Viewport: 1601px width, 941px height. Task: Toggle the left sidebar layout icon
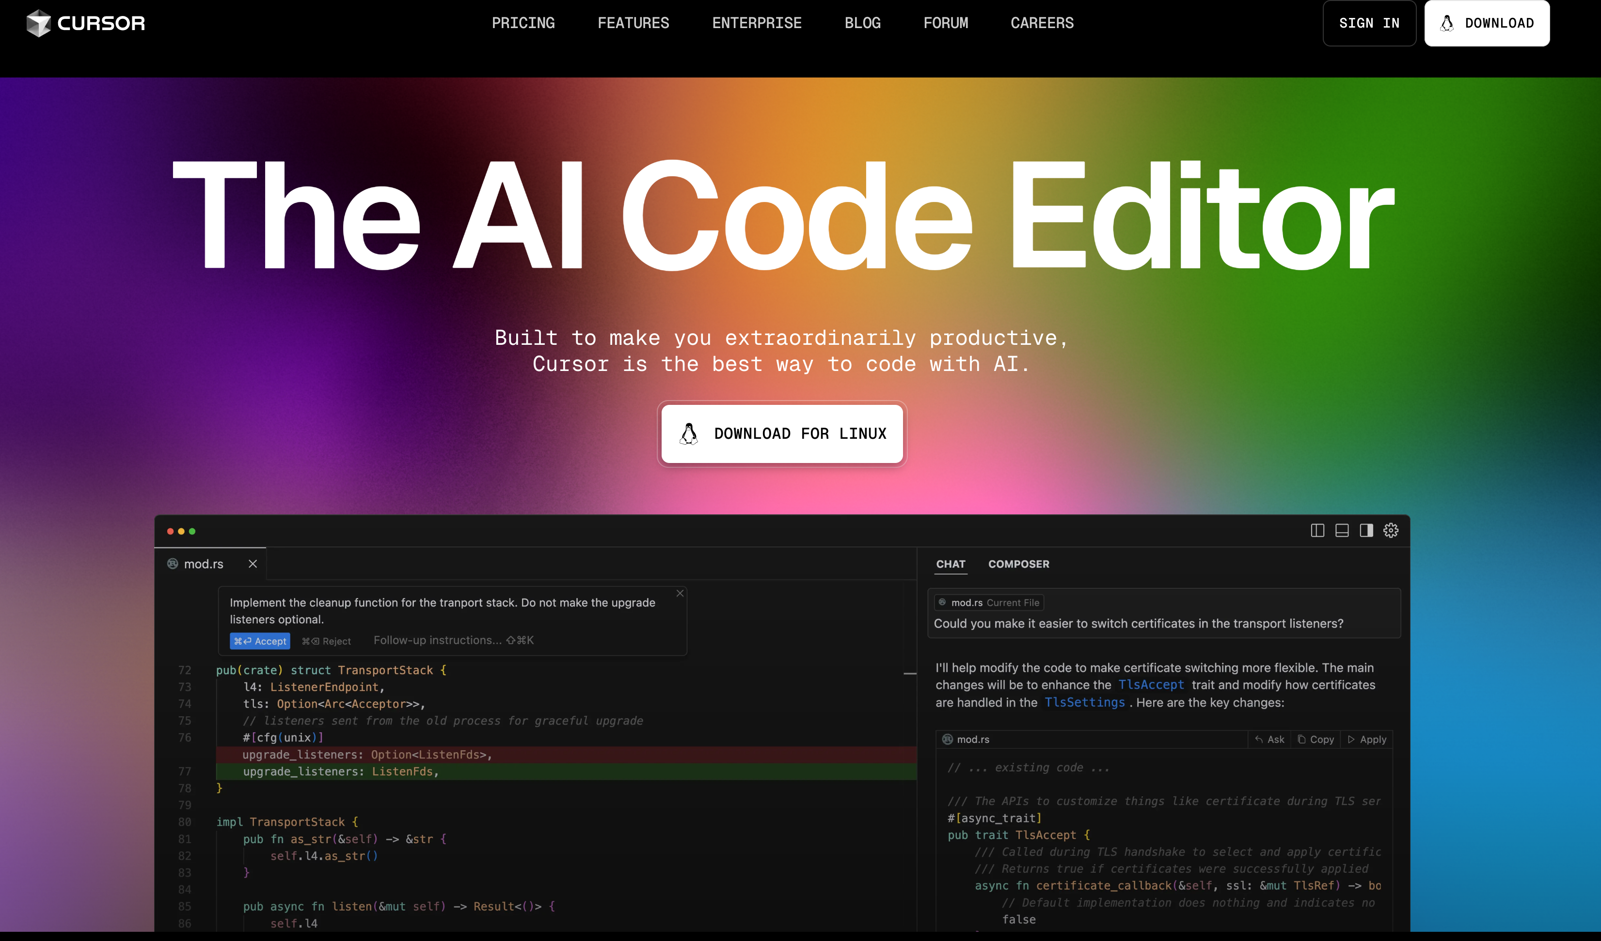pos(1317,531)
